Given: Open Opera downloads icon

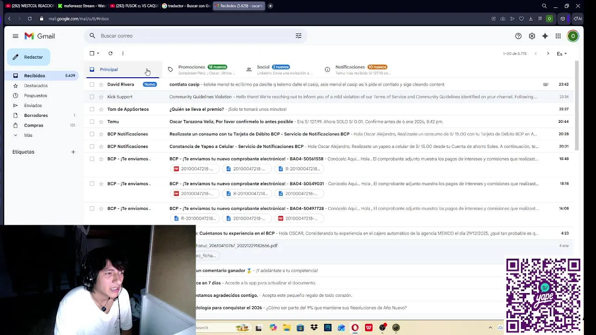Looking at the screenshot, I should 531,19.
